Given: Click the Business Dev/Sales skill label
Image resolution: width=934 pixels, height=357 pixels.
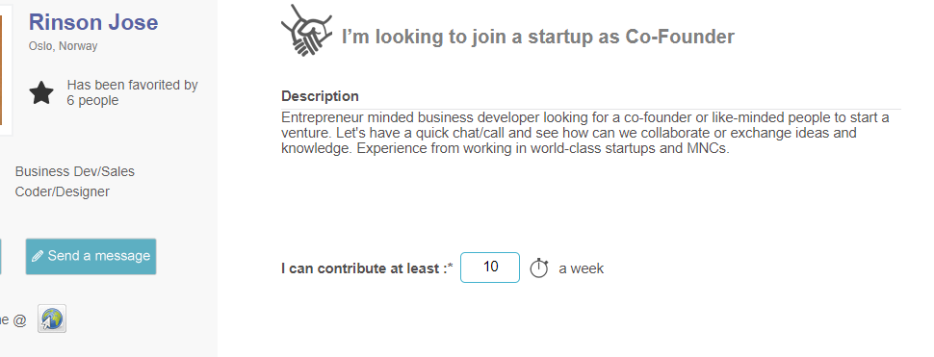Looking at the screenshot, I should point(75,171).
